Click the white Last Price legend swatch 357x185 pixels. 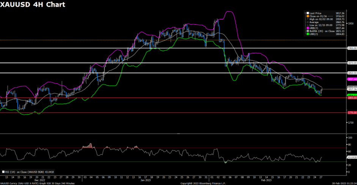308,13
